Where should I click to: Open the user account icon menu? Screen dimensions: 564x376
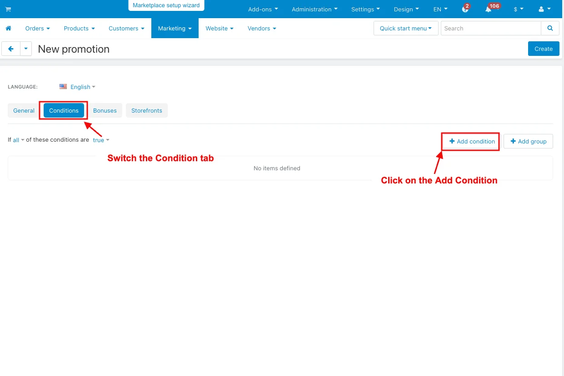click(544, 9)
